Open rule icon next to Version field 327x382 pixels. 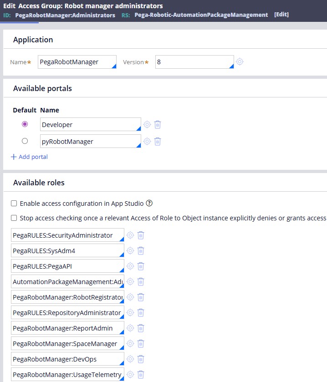click(x=240, y=62)
